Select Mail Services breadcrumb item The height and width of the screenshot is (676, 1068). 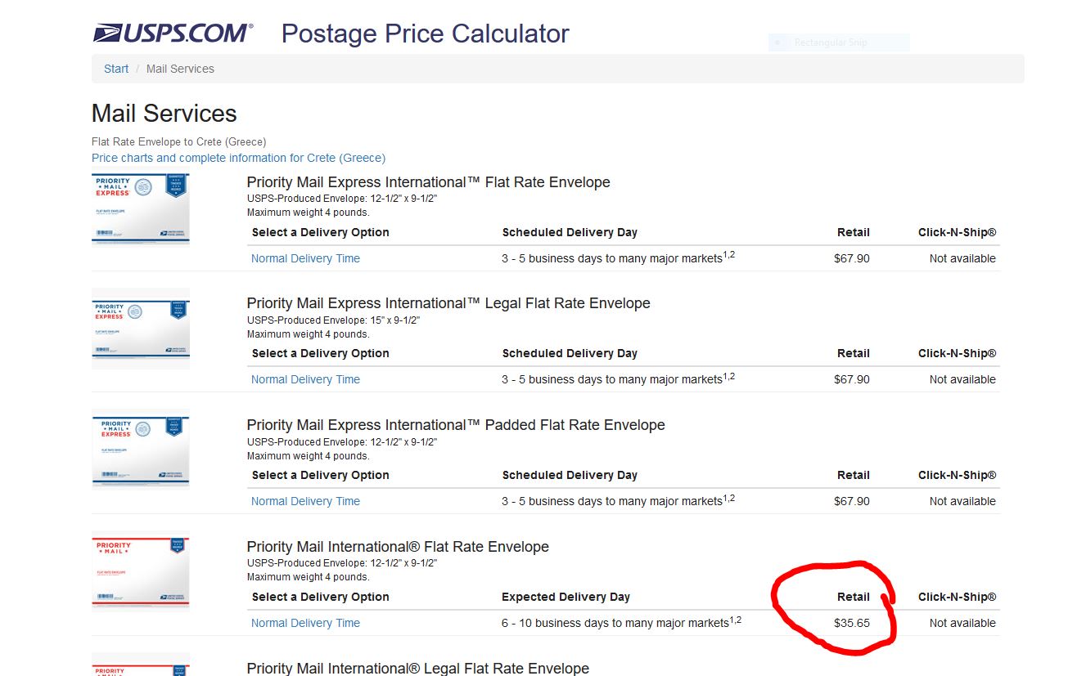coord(180,69)
